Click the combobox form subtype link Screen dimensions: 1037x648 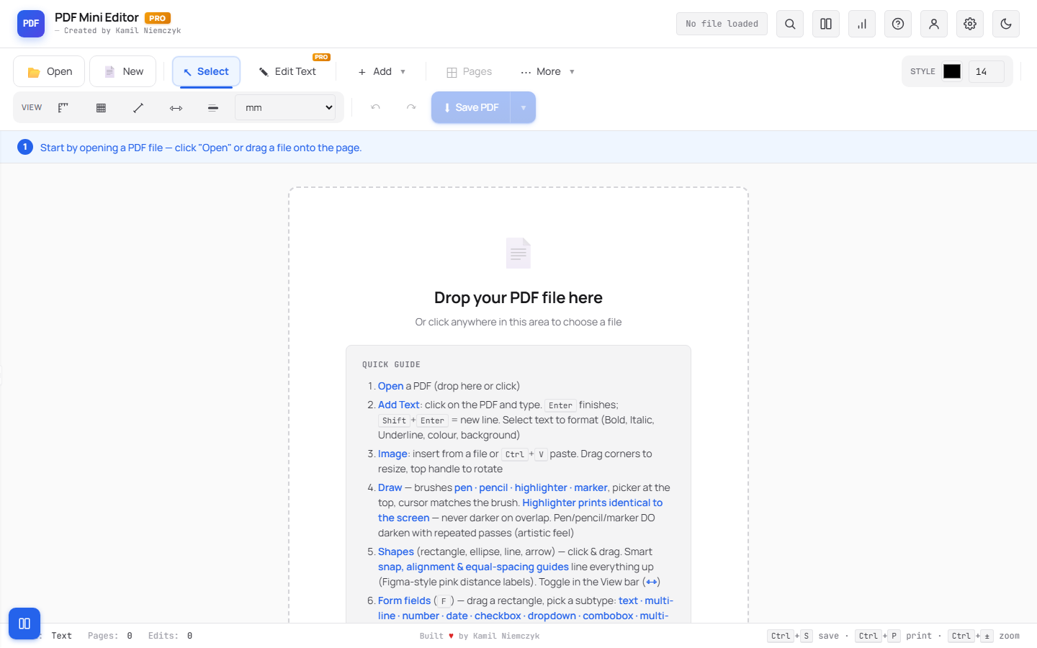point(608,616)
